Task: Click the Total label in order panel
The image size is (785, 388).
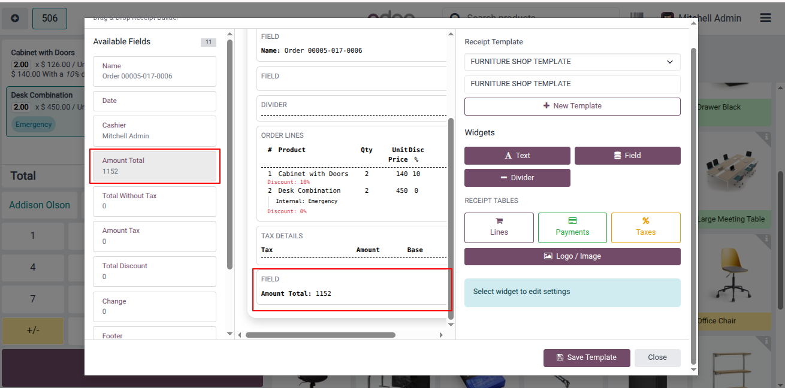Action: click(23, 176)
